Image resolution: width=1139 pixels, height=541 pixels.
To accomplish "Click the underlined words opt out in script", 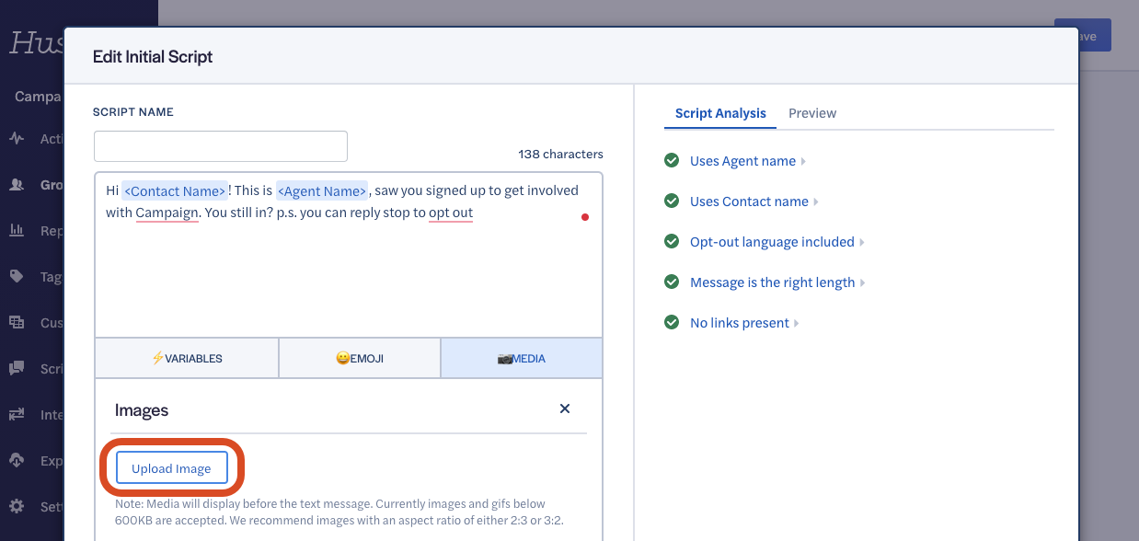I will click(x=451, y=213).
